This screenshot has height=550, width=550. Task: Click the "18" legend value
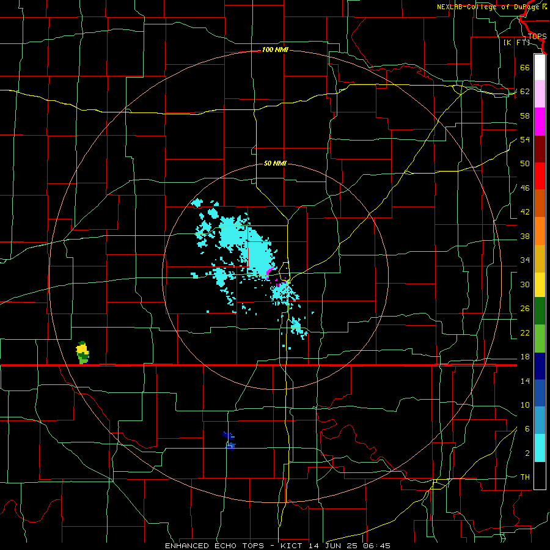tap(525, 357)
